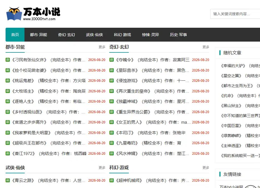Open random article 《都市之生而为王》
The image size is (260, 188).
point(240,86)
